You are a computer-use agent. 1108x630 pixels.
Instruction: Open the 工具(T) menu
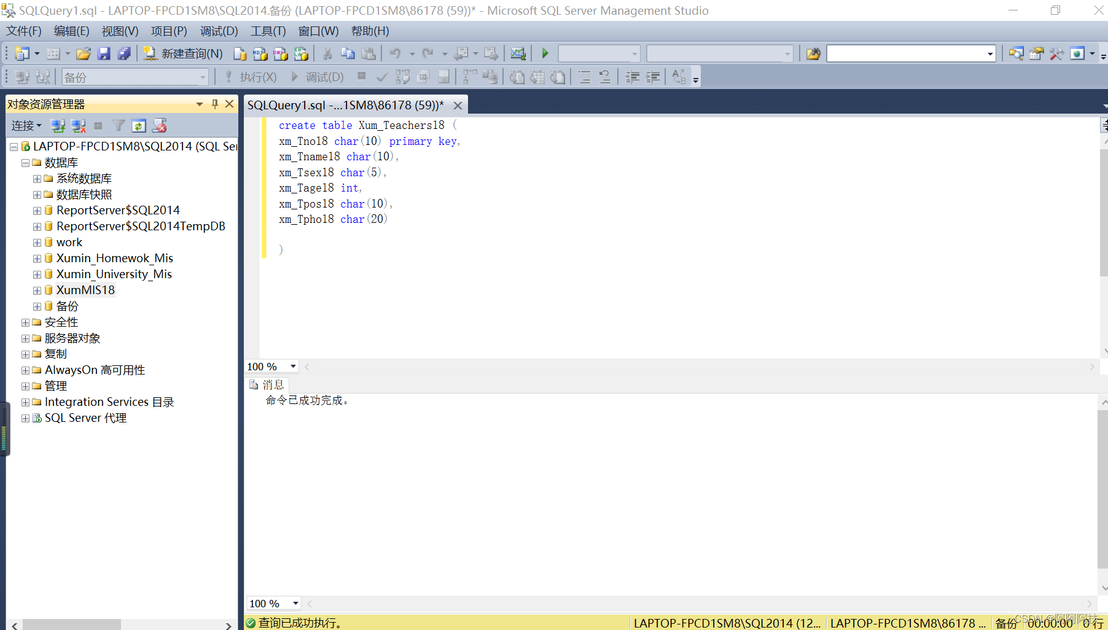click(268, 31)
